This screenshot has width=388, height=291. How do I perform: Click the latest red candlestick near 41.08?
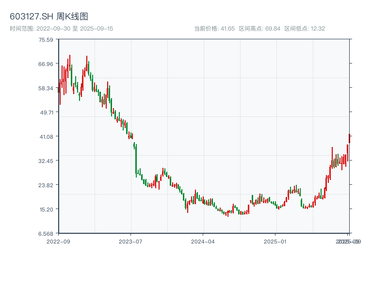349,138
